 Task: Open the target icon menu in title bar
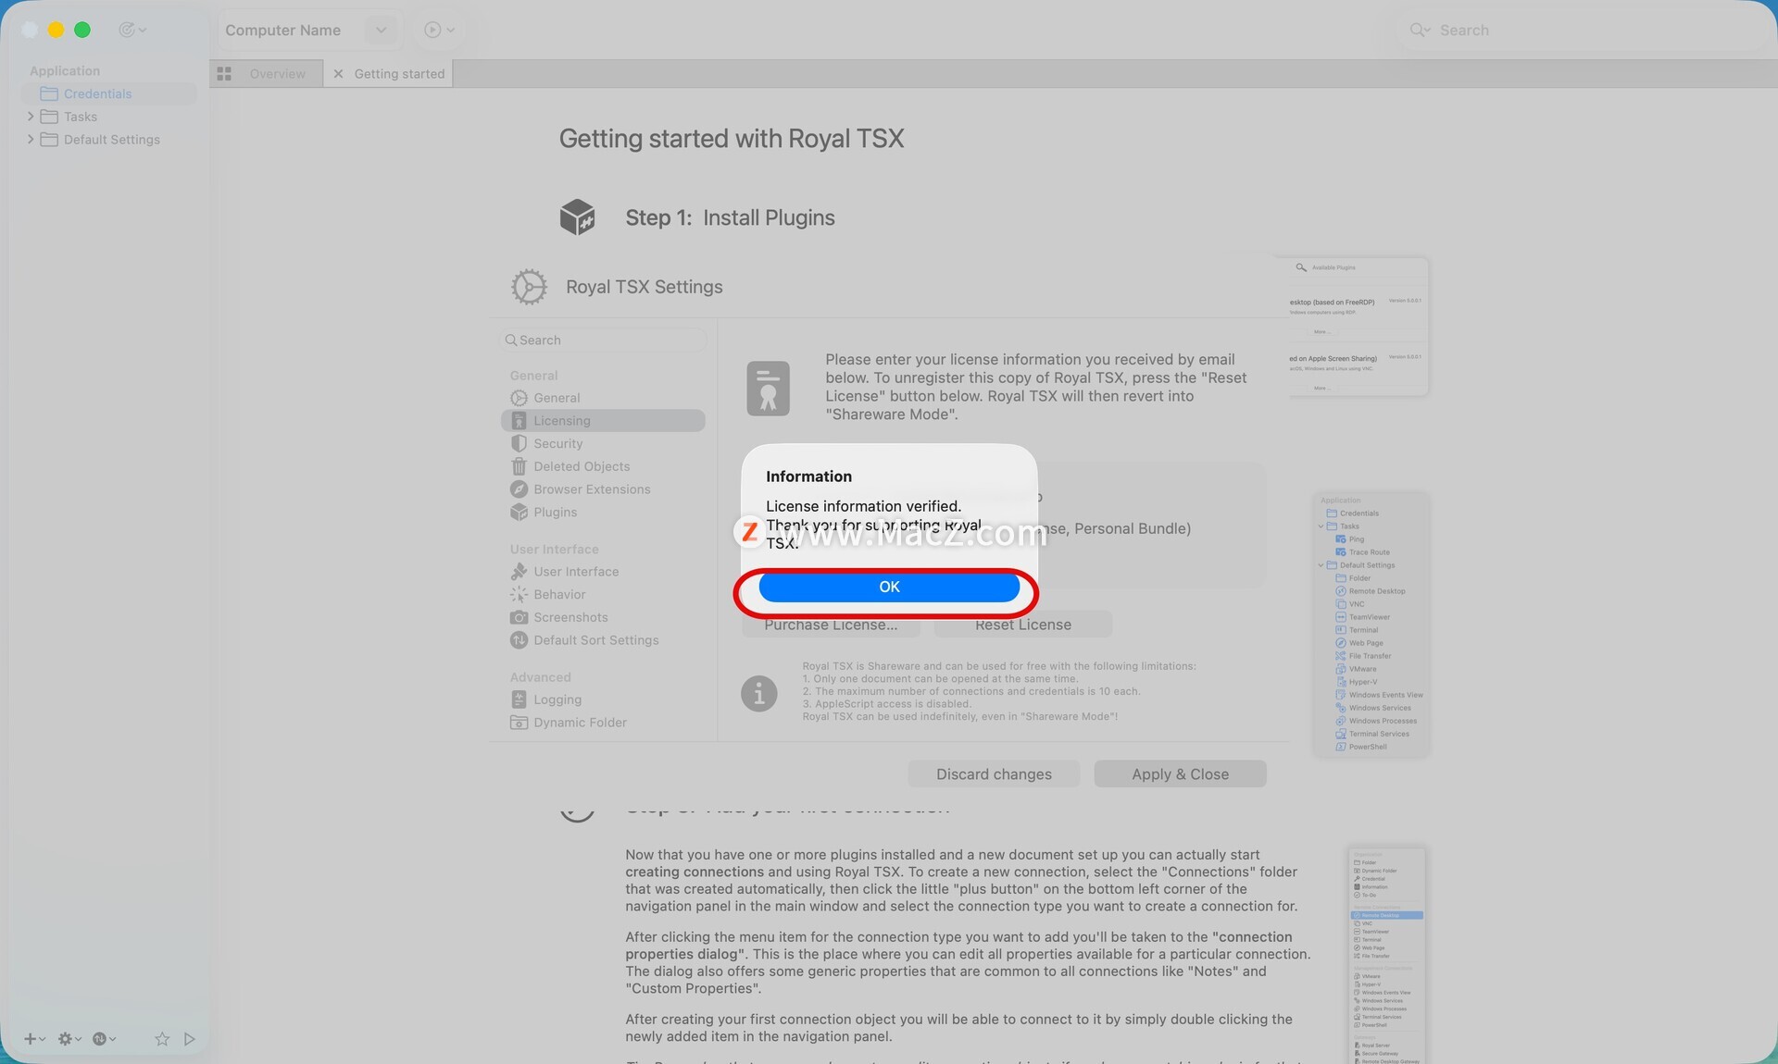coord(128,30)
